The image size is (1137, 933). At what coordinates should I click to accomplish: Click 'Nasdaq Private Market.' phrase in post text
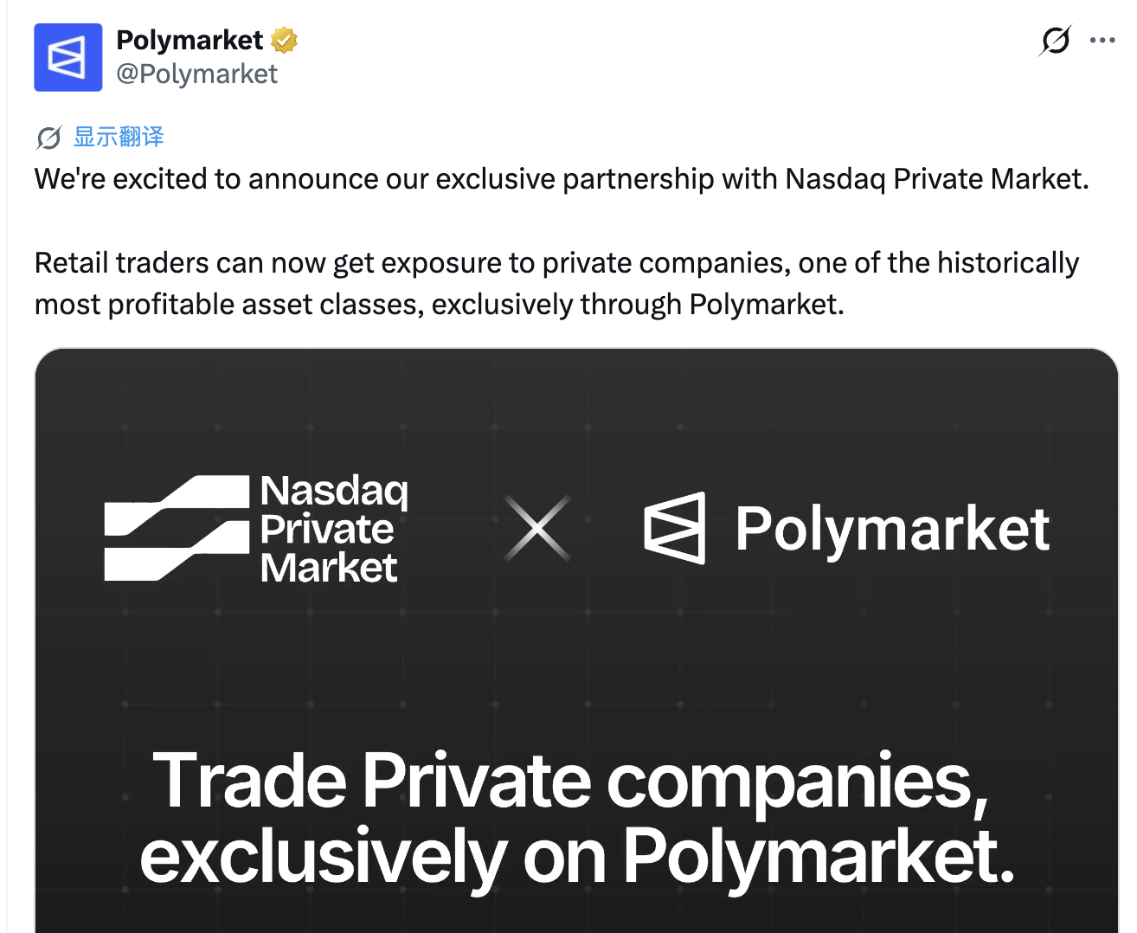(937, 179)
